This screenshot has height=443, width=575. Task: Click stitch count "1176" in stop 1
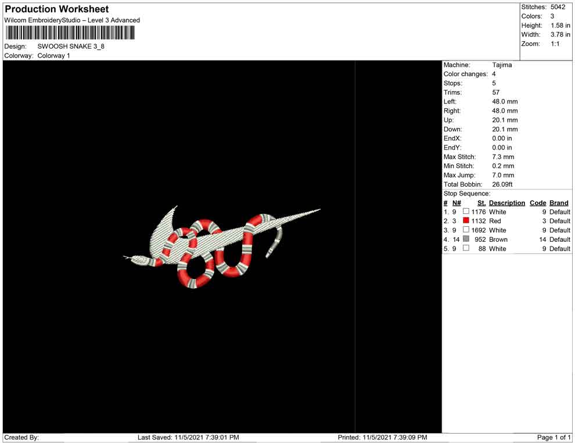click(479, 212)
